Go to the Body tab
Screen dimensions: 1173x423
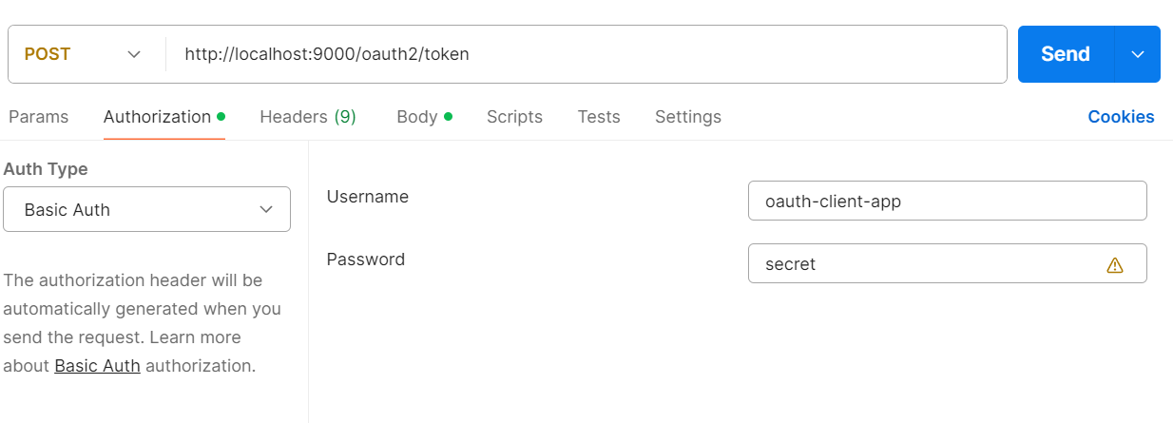pyautogui.click(x=416, y=117)
